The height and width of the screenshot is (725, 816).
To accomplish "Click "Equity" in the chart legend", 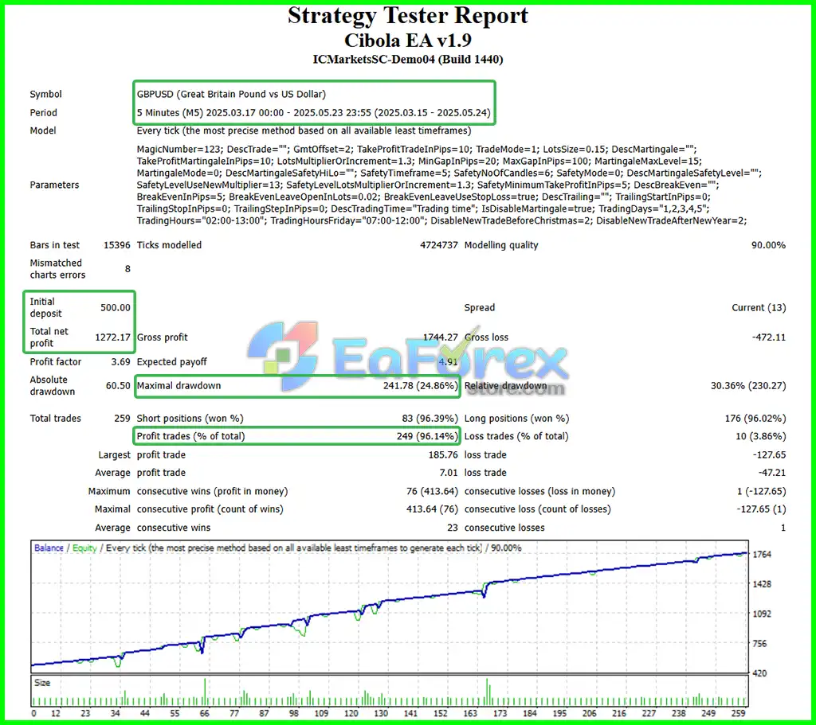I will point(84,548).
